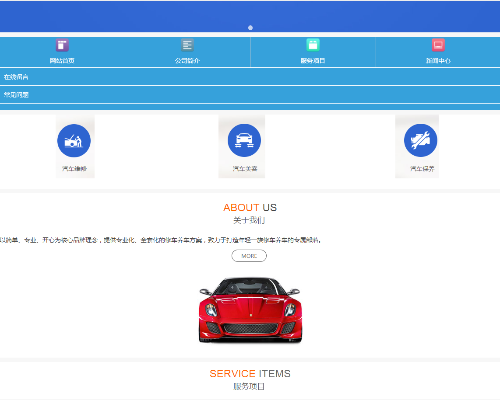Click the purple 网站首页 home icon
The height and width of the screenshot is (400, 500).
point(62,45)
